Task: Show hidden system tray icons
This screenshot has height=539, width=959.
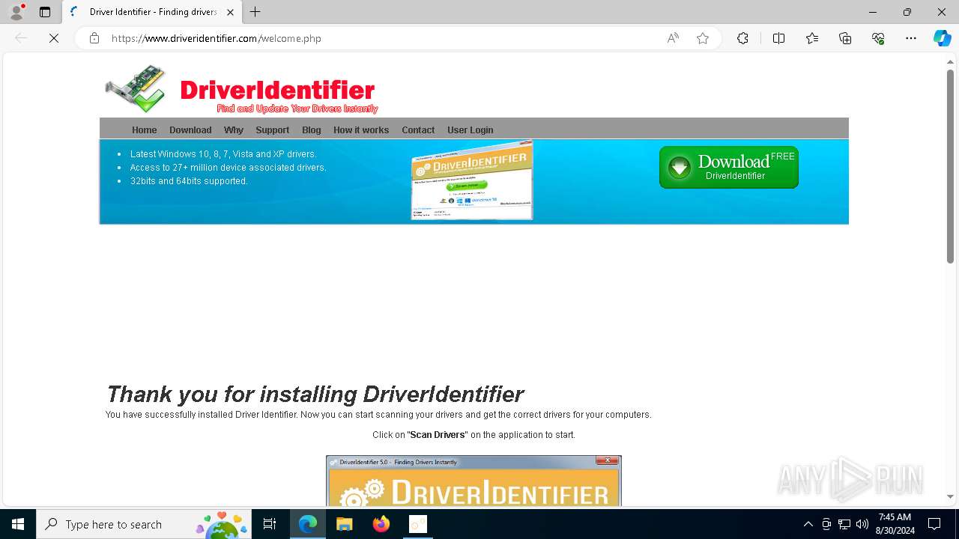Action: [808, 524]
